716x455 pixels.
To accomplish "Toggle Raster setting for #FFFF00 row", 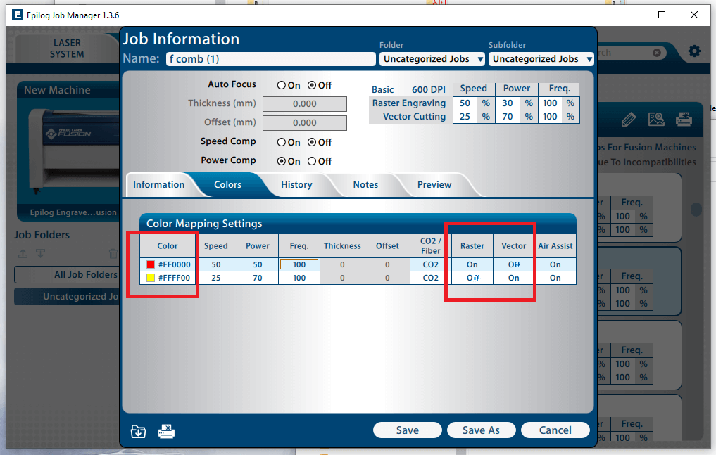I will (x=472, y=278).
